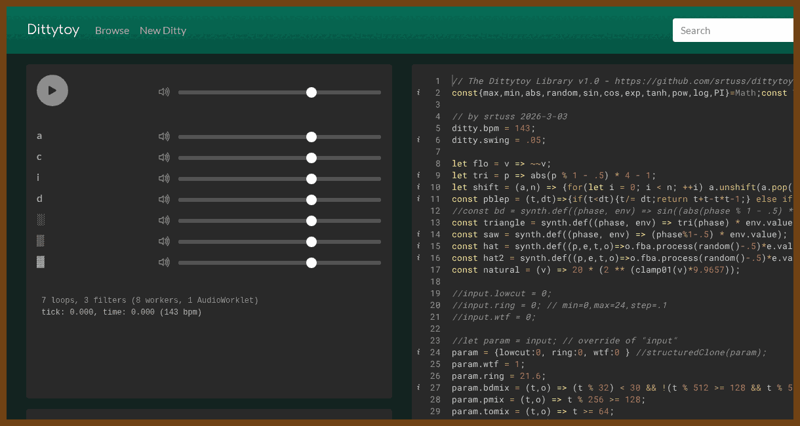
Task: Click the '//input.wtf = 0;' comment line
Action: click(x=494, y=317)
